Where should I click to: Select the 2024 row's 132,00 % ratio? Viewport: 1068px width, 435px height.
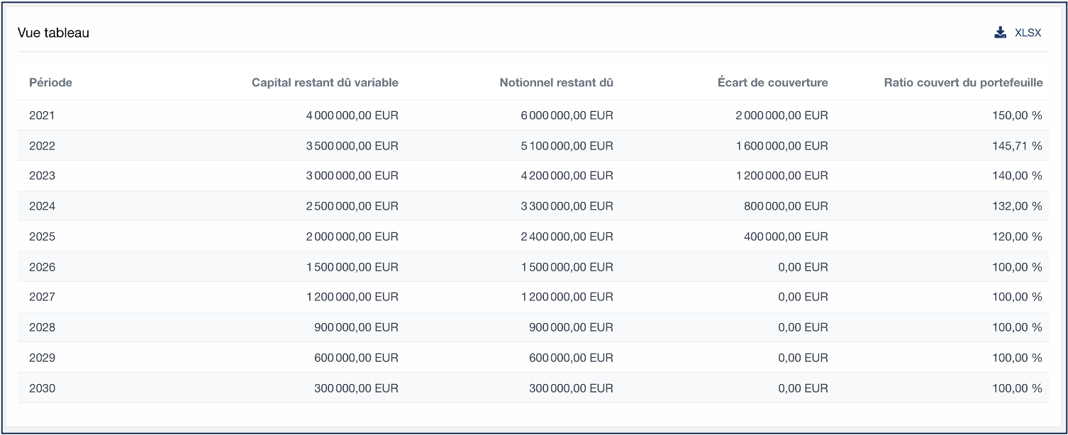coord(1017,206)
